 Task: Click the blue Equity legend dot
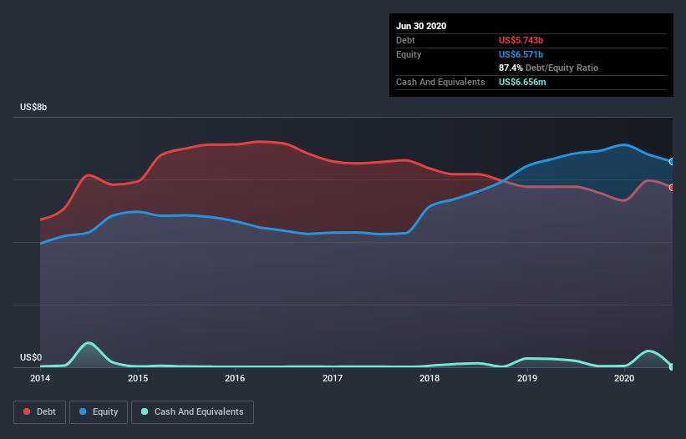83,411
